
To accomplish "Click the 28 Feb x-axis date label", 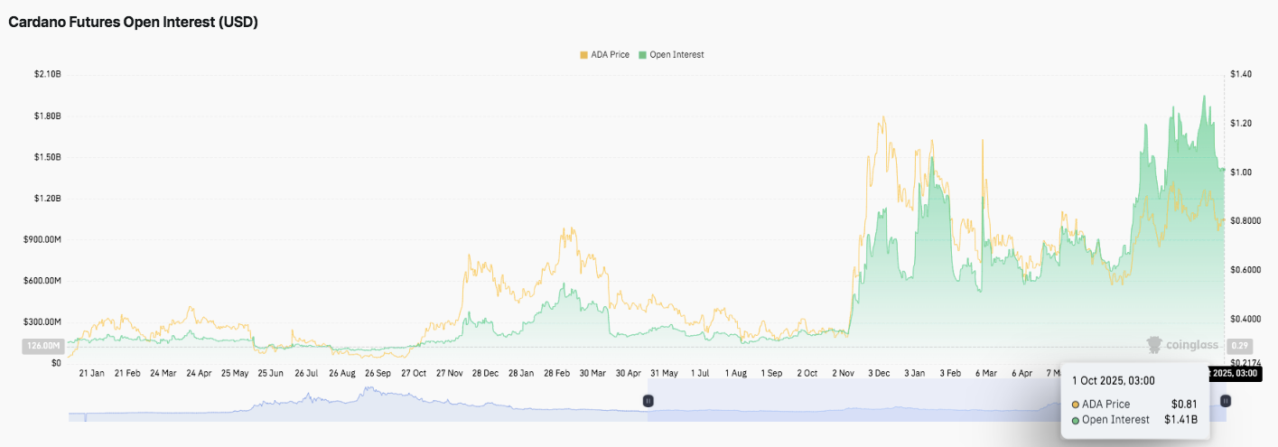I will pyautogui.click(x=556, y=372).
